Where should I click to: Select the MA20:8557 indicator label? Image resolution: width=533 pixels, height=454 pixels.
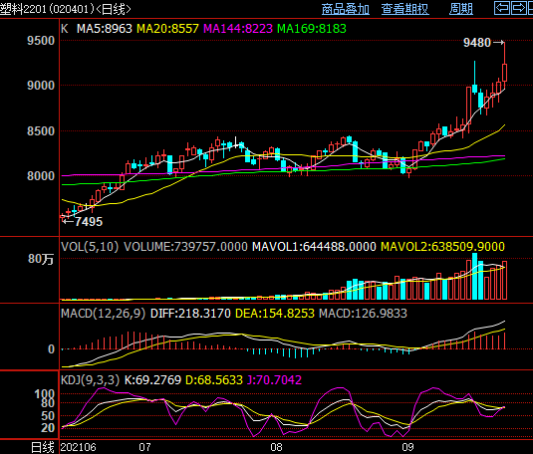tap(167, 29)
